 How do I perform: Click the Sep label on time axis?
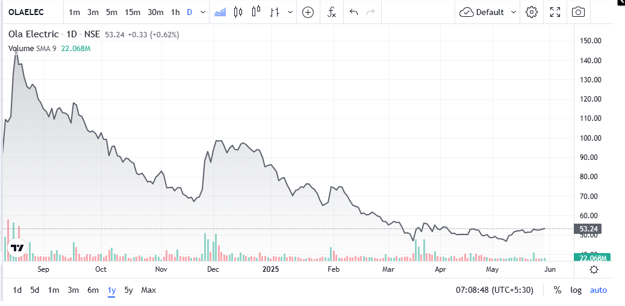click(x=43, y=269)
